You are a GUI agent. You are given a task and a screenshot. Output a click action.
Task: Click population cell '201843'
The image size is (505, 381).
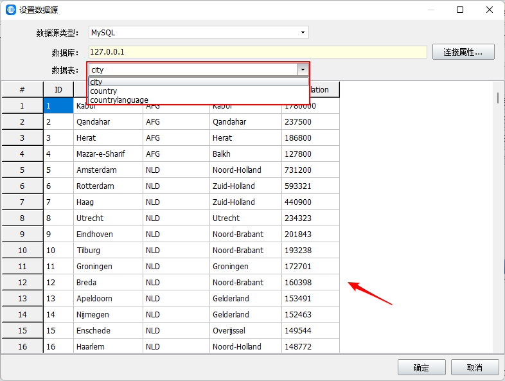(x=310, y=234)
